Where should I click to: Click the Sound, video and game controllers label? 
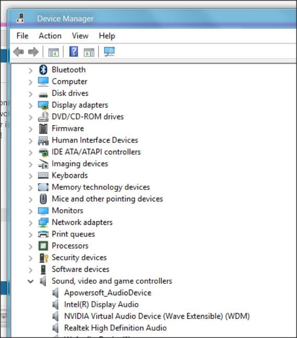point(112,281)
